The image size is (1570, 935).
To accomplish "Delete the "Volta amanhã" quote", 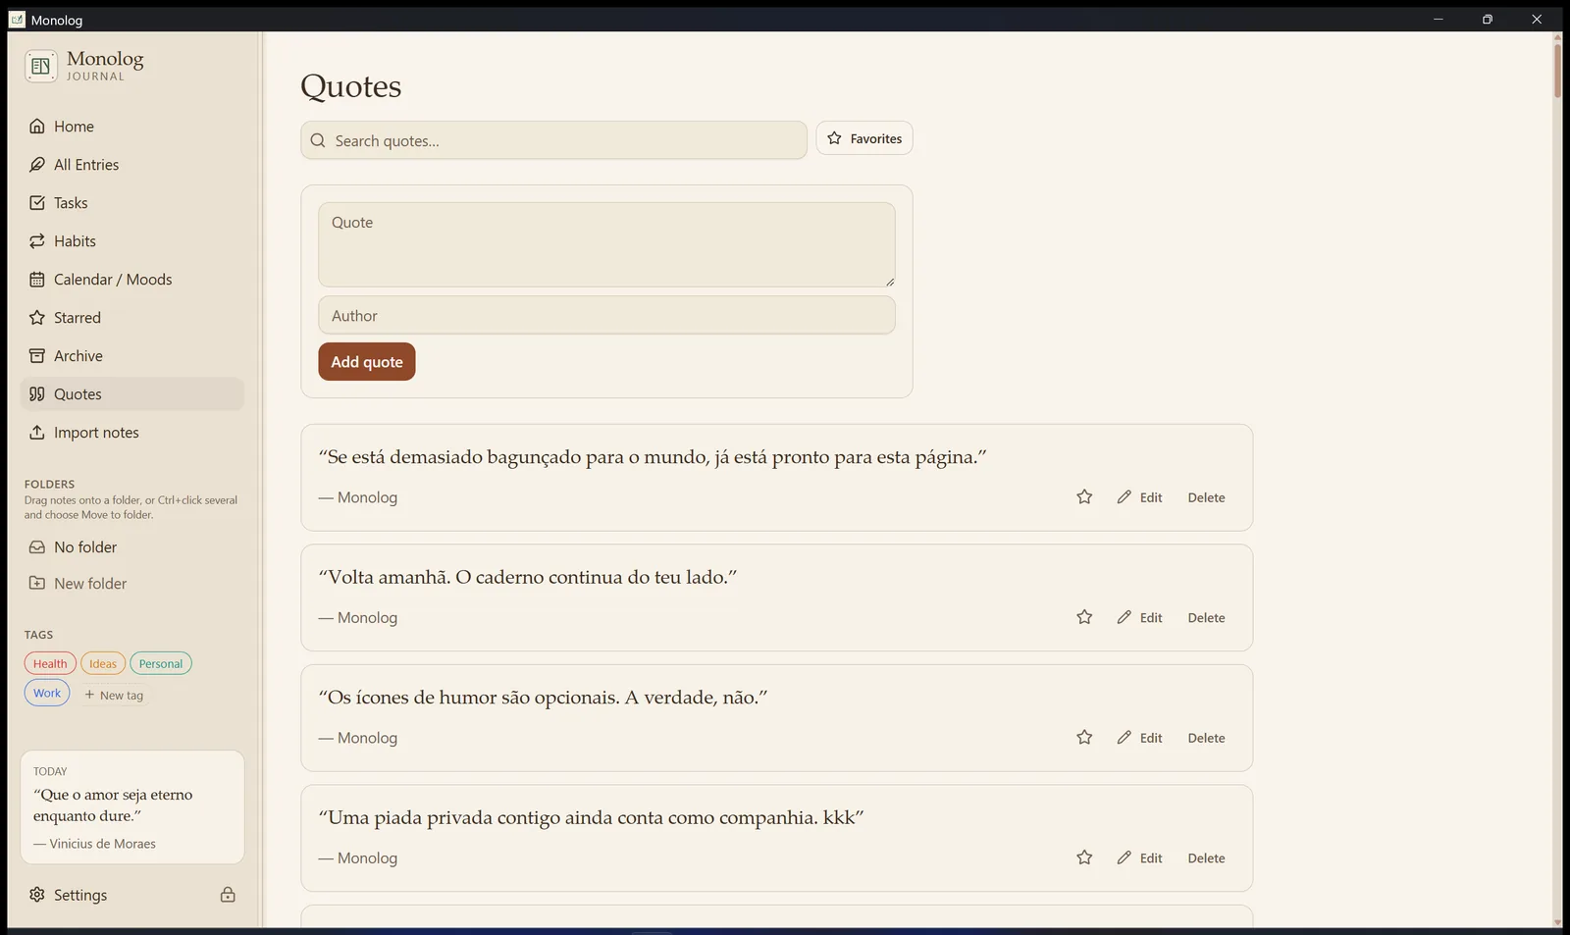I will [x=1206, y=617].
